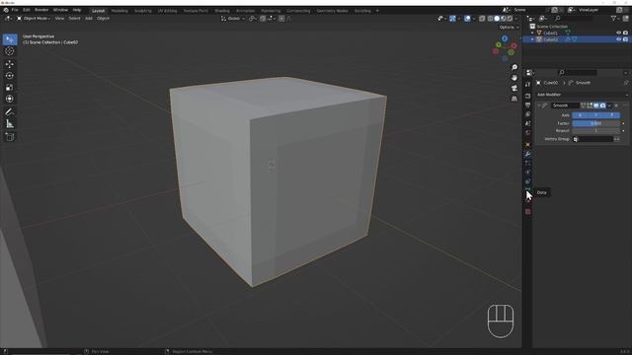The height and width of the screenshot is (355, 632).
Task: Open the Render menu
Action: (41, 10)
